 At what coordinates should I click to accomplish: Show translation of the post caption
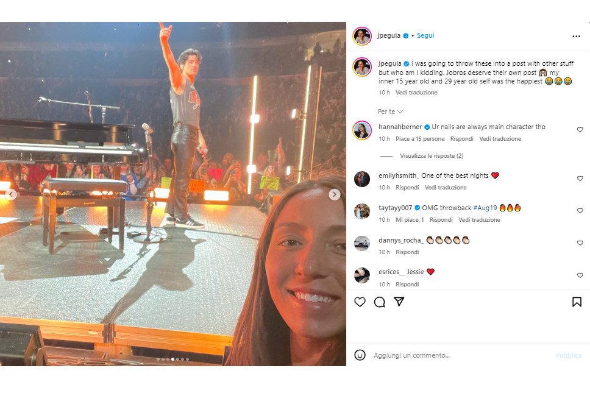click(416, 93)
